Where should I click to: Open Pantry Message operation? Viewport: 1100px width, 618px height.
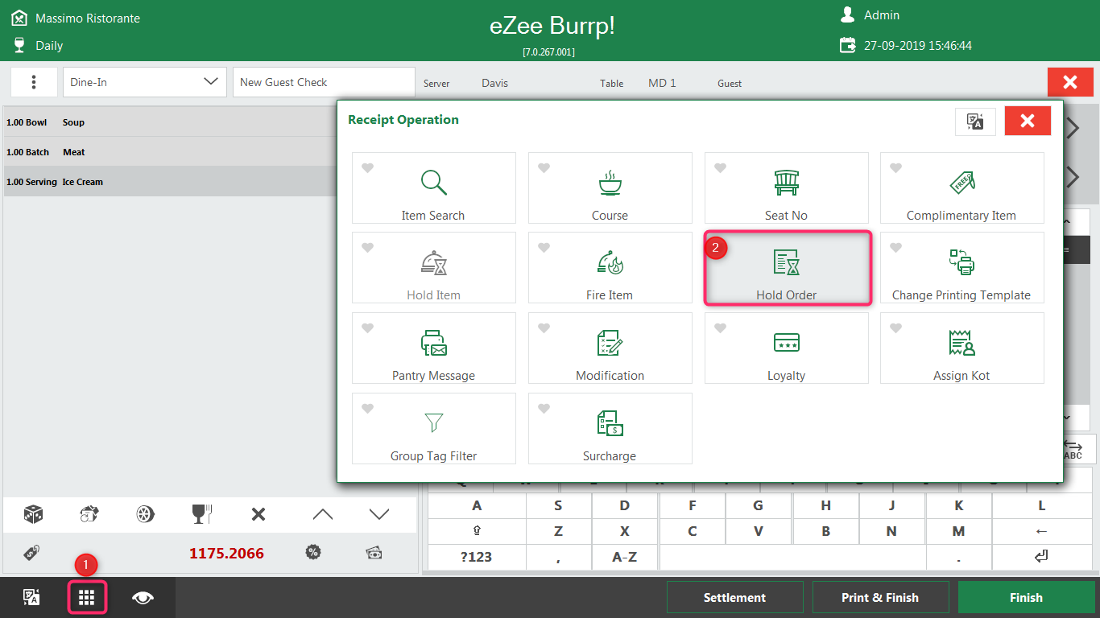click(x=433, y=348)
